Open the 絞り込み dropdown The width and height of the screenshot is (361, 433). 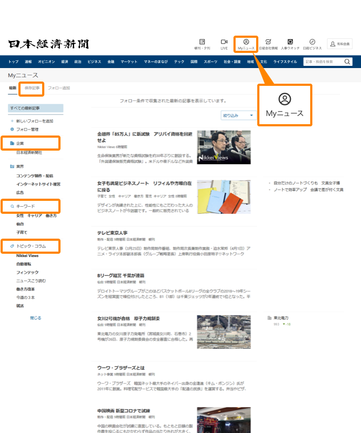[239, 115]
